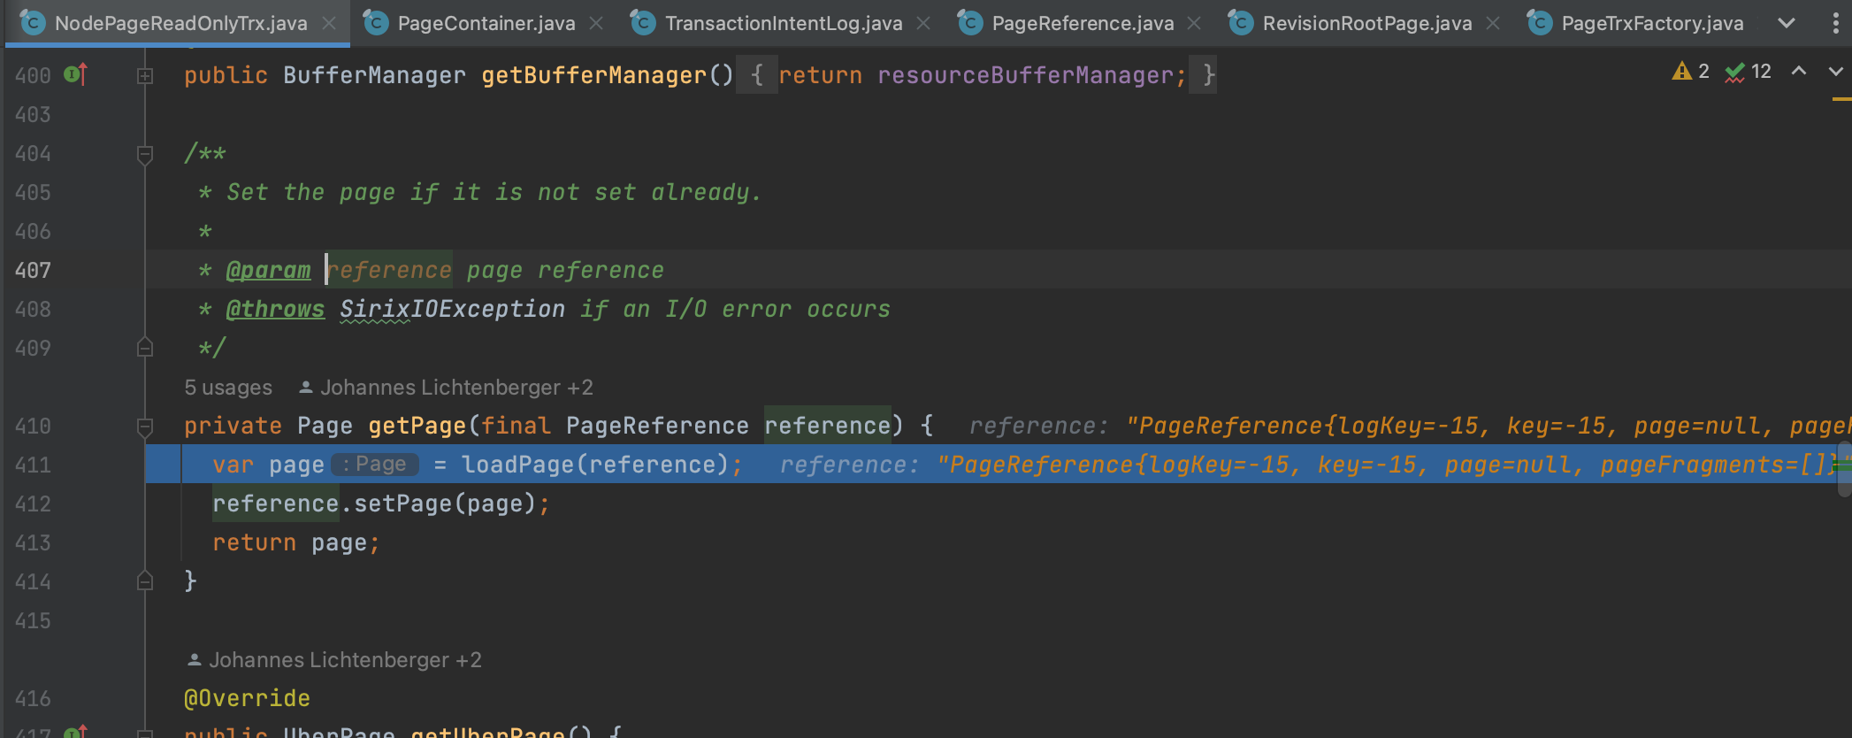Click the green typo checkmark showing 12
Image resolution: width=1852 pixels, height=738 pixels.
click(x=1735, y=72)
